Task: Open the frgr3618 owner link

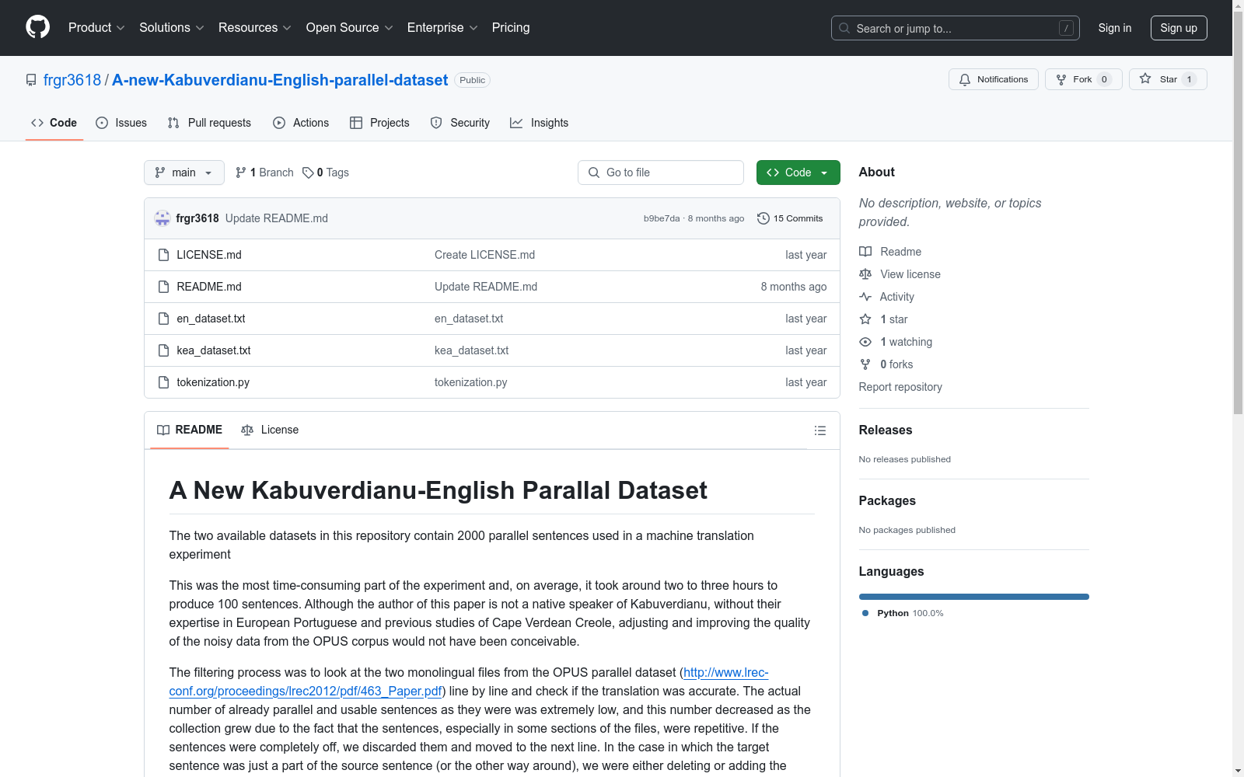Action: (x=72, y=80)
